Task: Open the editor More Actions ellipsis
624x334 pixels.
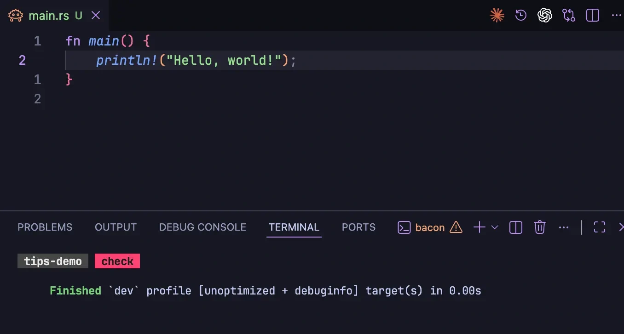Action: [x=617, y=16]
